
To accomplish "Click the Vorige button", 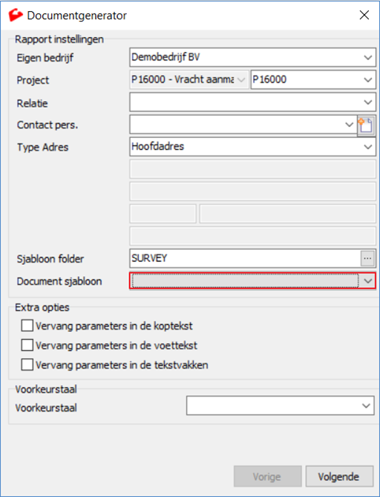I will click(x=267, y=476).
